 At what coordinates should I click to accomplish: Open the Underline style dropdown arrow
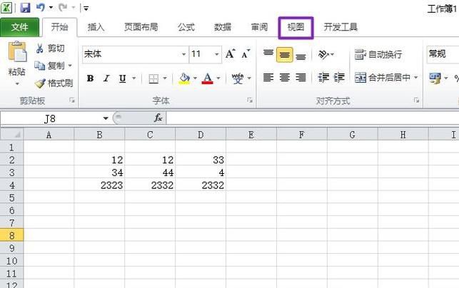[133, 78]
